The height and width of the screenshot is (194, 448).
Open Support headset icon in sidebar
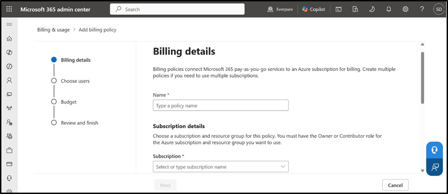click(9, 178)
